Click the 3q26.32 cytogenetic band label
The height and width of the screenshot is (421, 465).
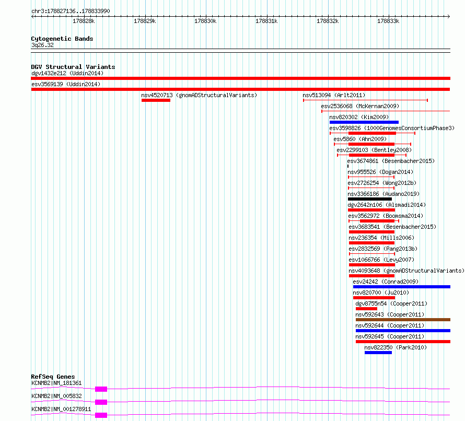[42, 45]
